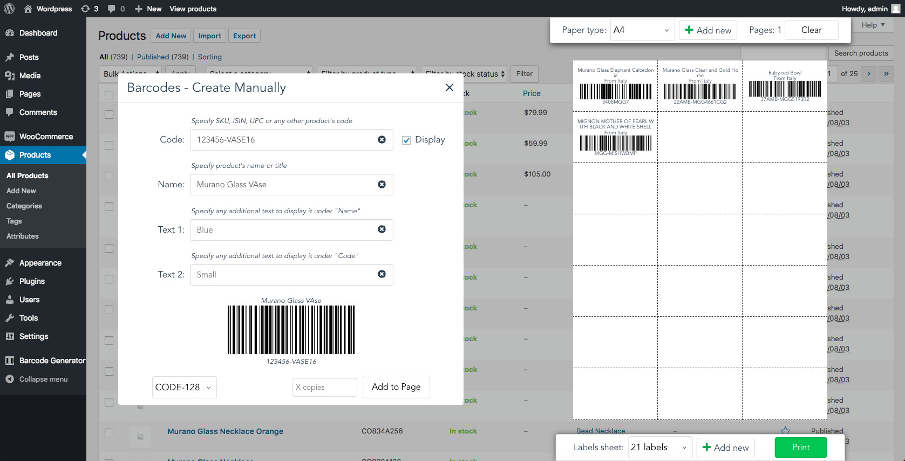Click the Export products button
The height and width of the screenshot is (461, 905).
[244, 36]
